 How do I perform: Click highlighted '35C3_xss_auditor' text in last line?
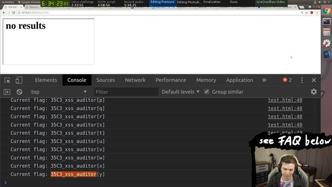pyautogui.click(x=74, y=175)
